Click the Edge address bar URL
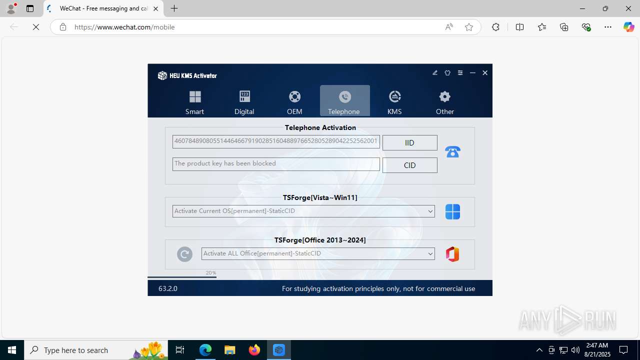 click(124, 27)
